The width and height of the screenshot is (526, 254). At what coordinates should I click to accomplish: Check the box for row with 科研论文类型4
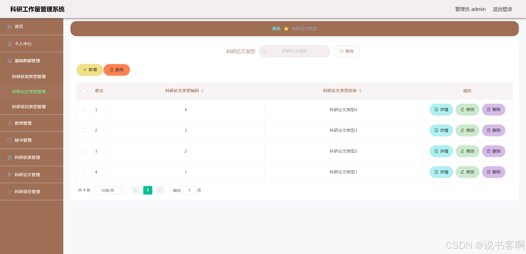pyautogui.click(x=84, y=110)
